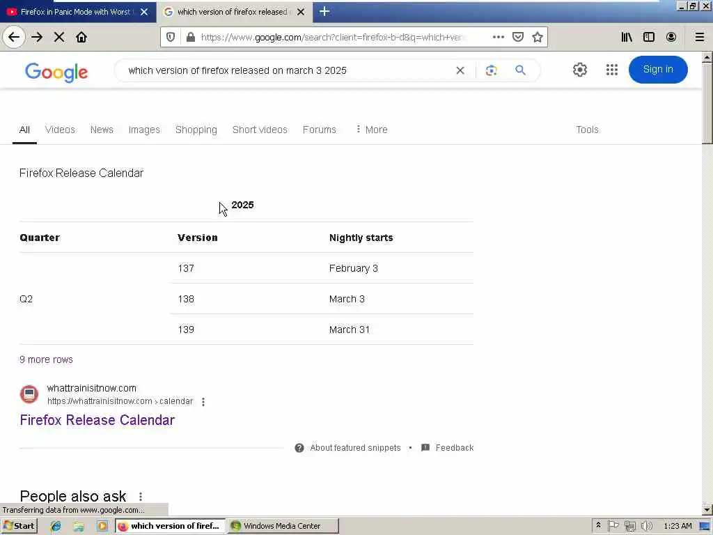713x535 pixels.
Task: Open About featured snippets
Action: tap(348, 448)
